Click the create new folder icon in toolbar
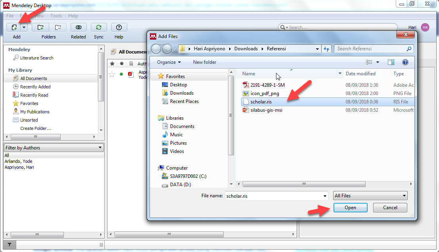This screenshot has height=252, width=439. click(40, 27)
